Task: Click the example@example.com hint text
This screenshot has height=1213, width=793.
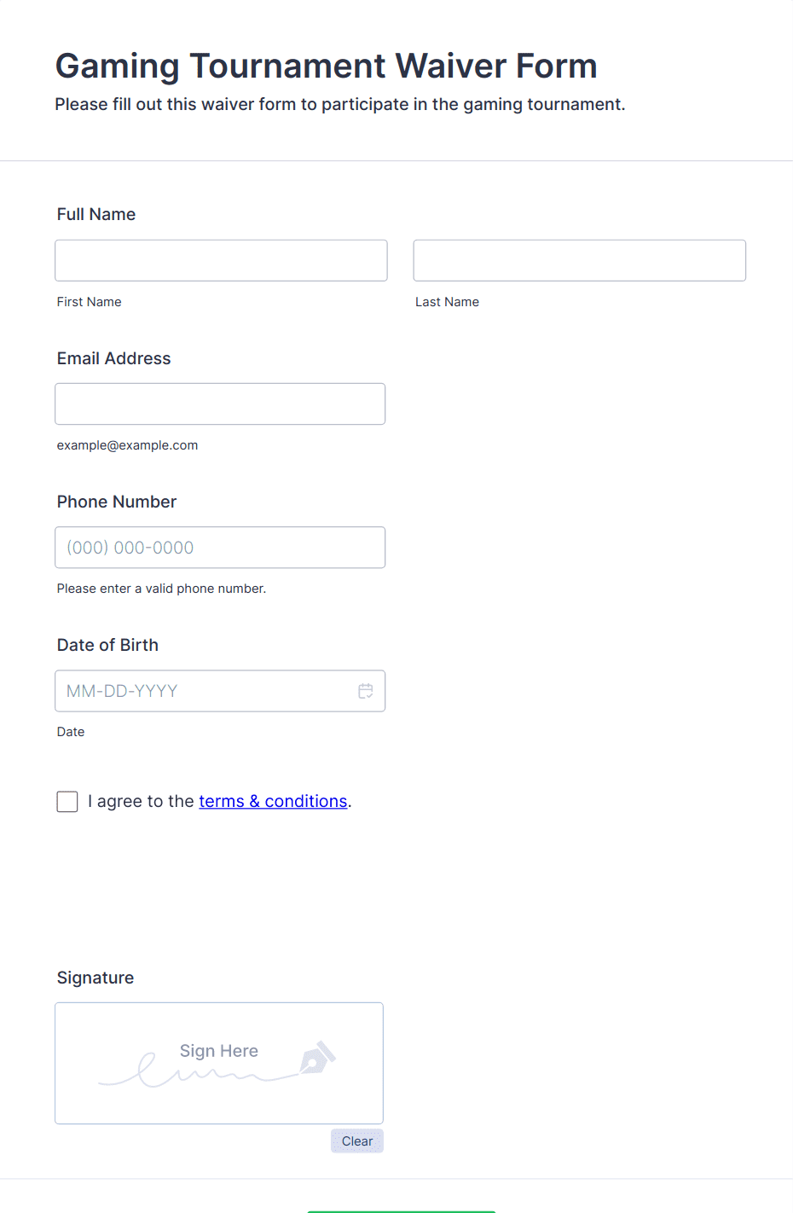Action: (128, 445)
